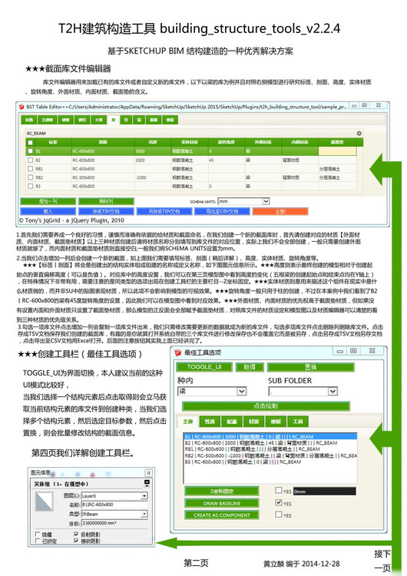Enable YES beside CREATE AS COMPONENT
407x576 pixels.
tap(279, 515)
